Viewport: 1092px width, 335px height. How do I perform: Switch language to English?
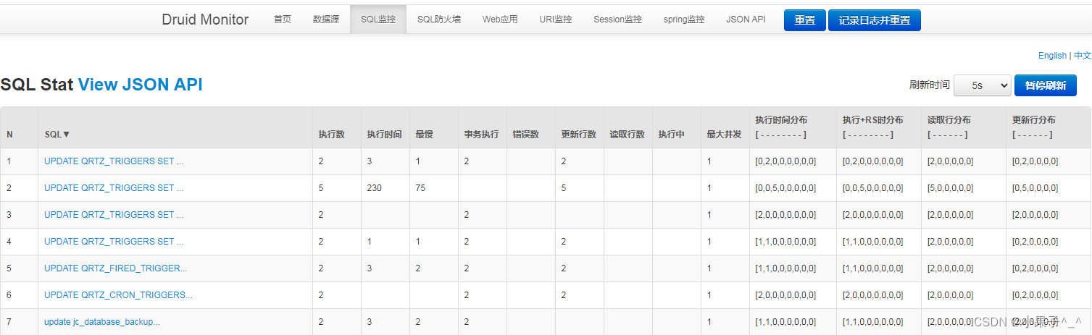1052,56
